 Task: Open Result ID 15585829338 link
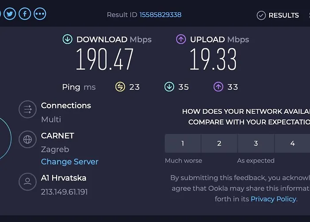160,15
